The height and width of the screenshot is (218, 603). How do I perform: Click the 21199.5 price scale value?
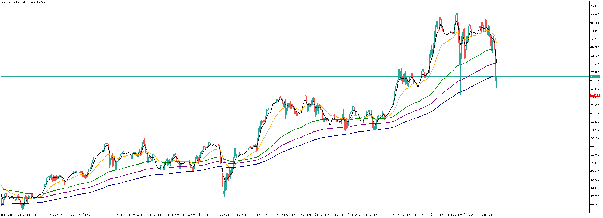point(595,163)
